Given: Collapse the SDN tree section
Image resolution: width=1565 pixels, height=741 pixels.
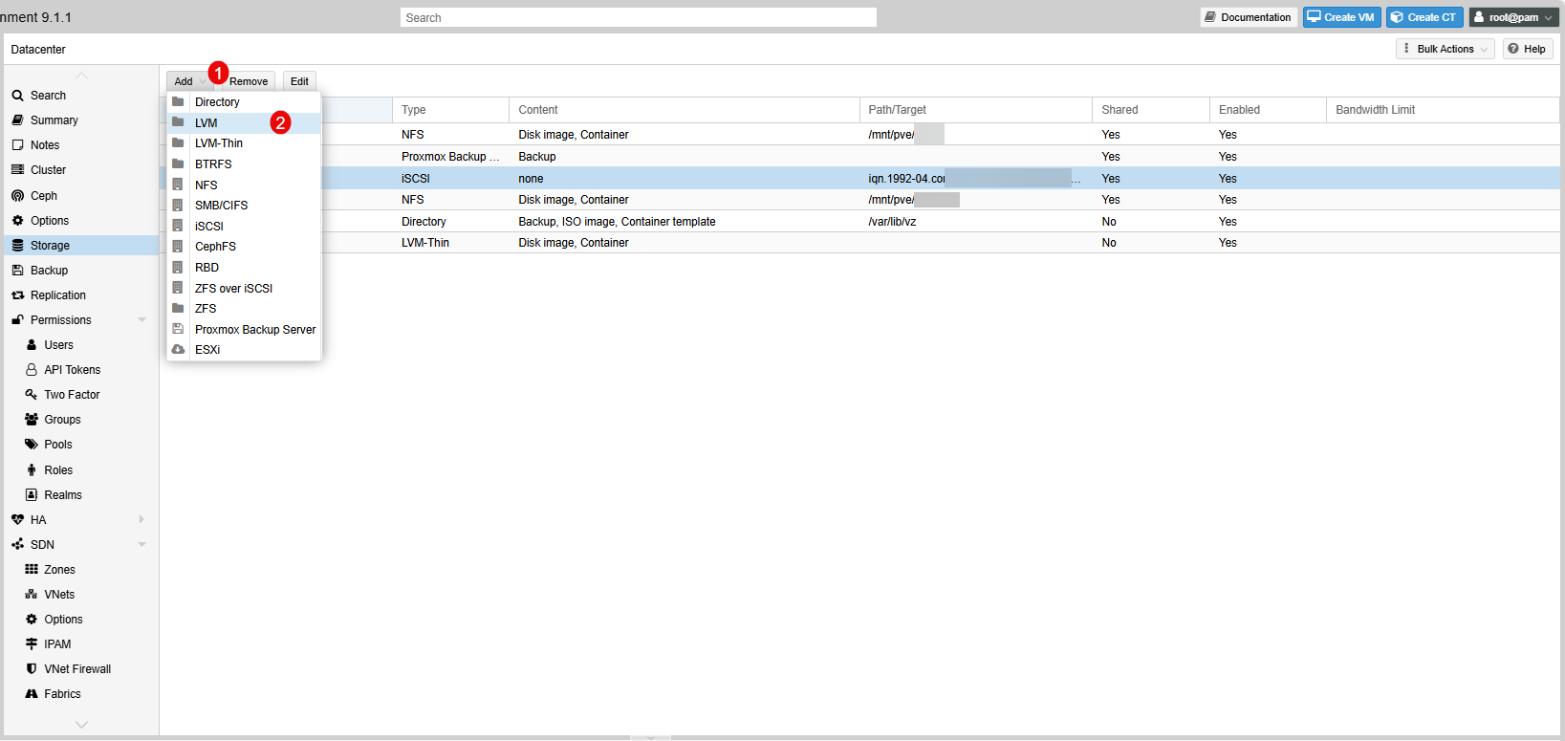Looking at the screenshot, I should tap(141, 545).
